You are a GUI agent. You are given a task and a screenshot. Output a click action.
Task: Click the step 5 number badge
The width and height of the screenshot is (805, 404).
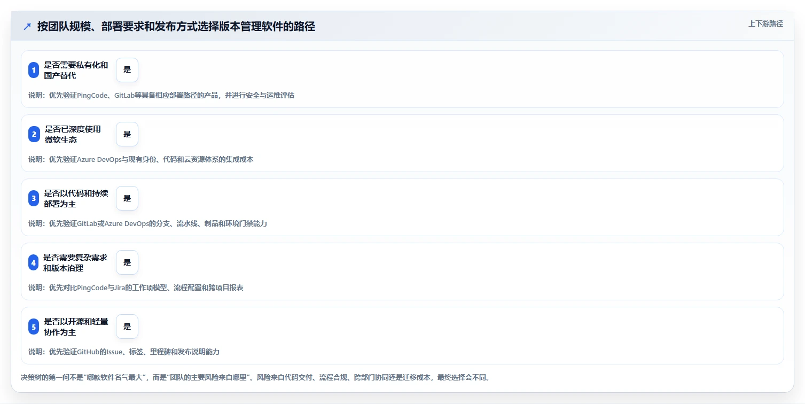34,327
